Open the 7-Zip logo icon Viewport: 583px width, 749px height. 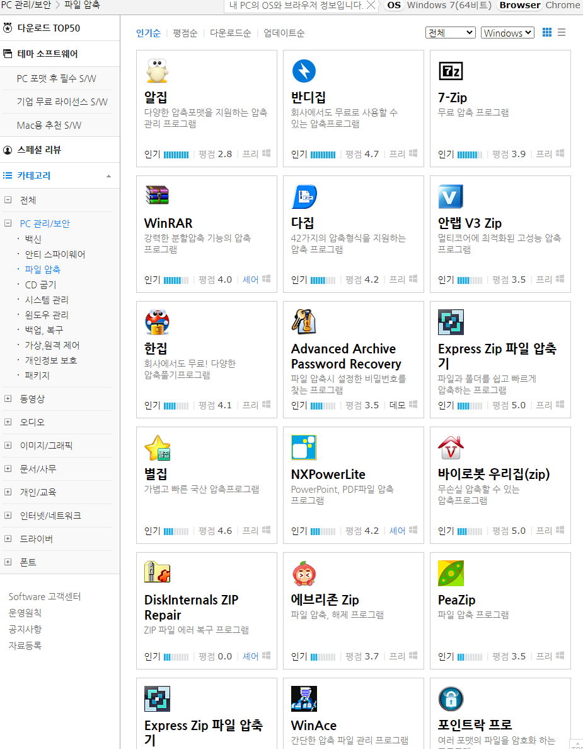[x=451, y=71]
